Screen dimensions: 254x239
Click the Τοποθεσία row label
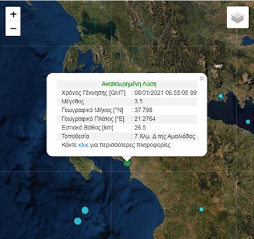pyautogui.click(x=75, y=136)
